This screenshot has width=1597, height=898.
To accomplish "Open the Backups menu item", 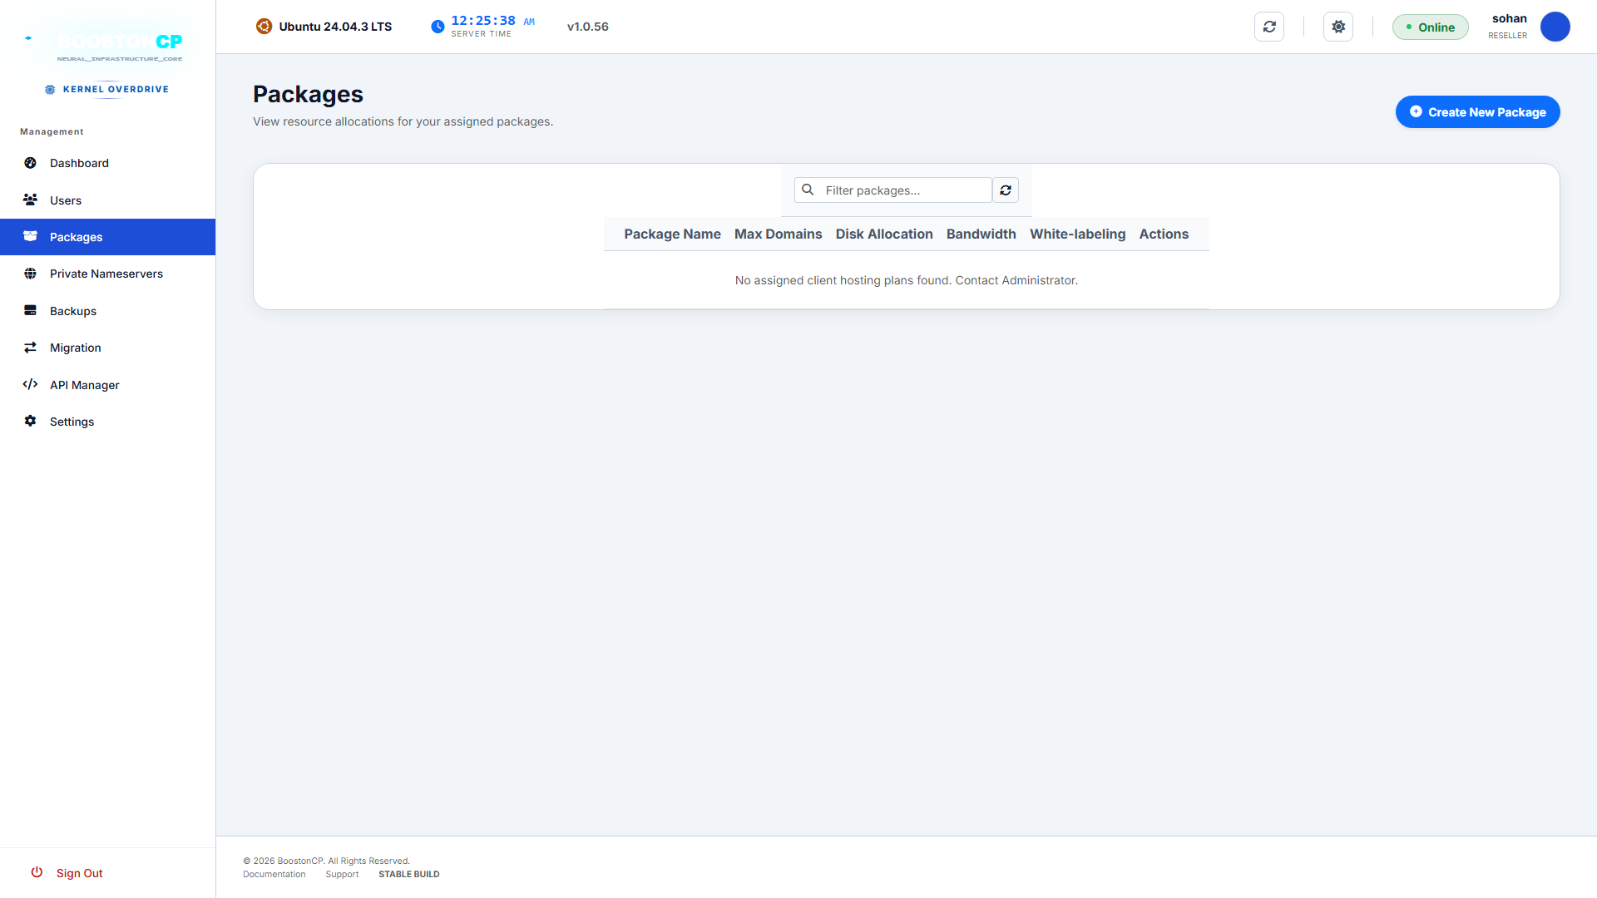I will (108, 311).
